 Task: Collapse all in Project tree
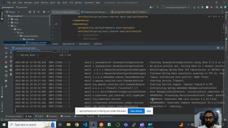(x=38, y=12)
